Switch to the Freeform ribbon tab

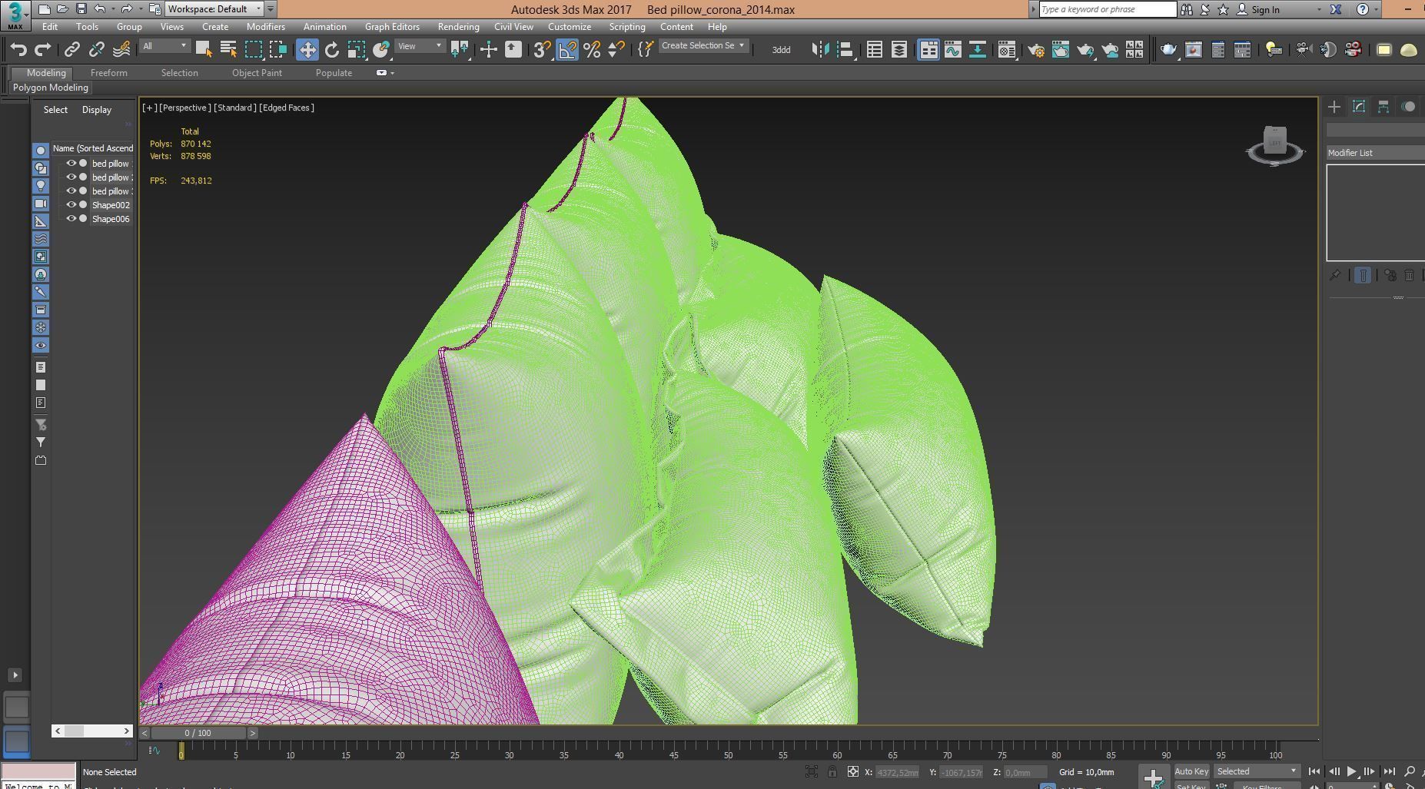coord(108,73)
